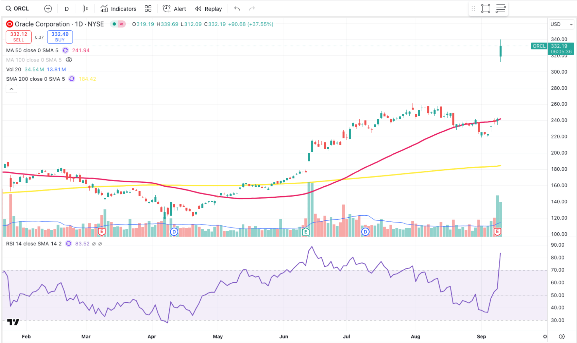Open indicator templates four-squares icon
Image resolution: width=577 pixels, height=343 pixels.
click(x=148, y=9)
